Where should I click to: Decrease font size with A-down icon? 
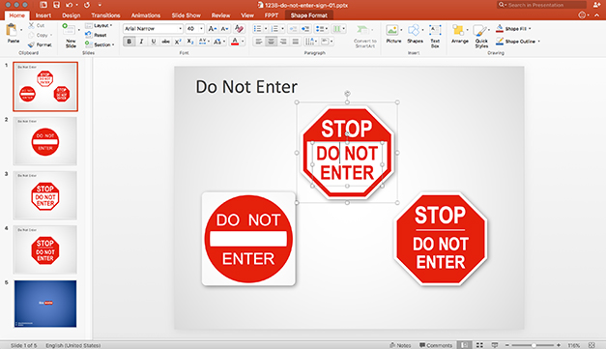coord(224,29)
